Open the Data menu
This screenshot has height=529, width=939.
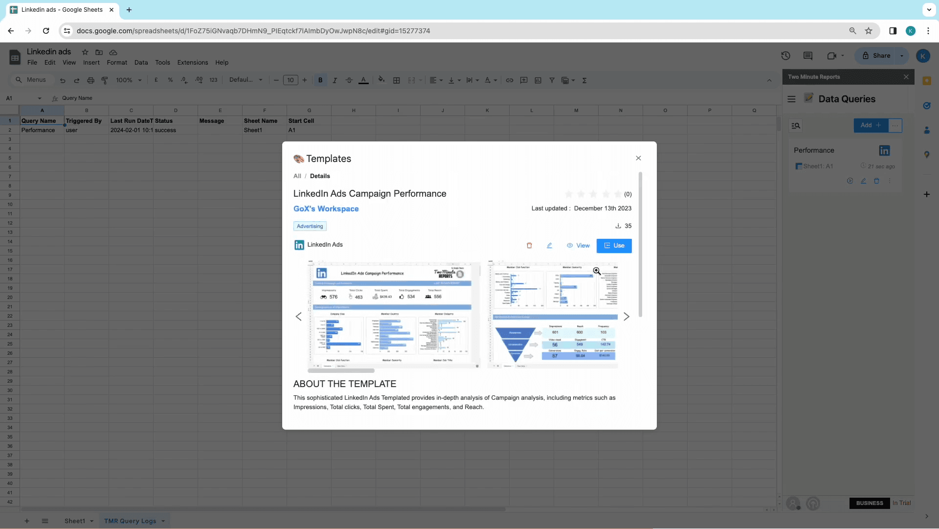point(141,63)
